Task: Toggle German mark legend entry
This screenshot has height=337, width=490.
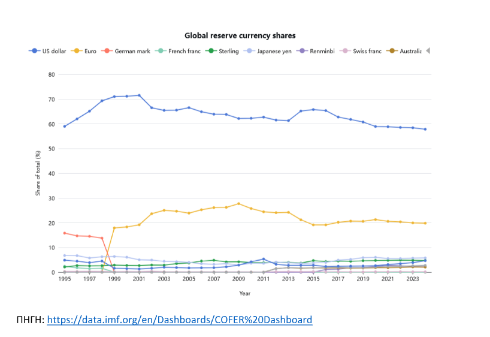Action: point(126,51)
